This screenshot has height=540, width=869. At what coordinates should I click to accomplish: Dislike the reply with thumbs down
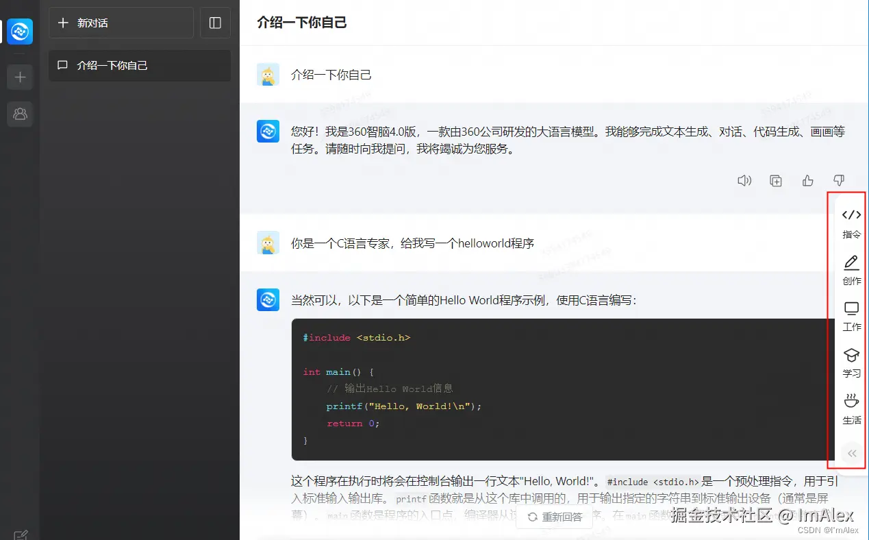click(838, 180)
